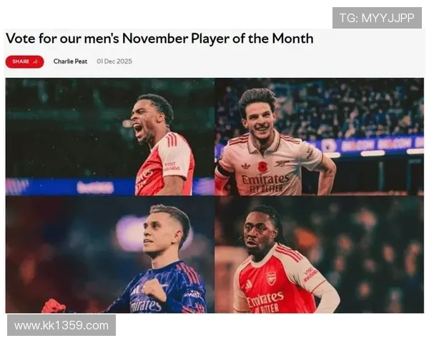Click the arrow icon inside the Share button
This screenshot has width=429, height=343.
click(36, 61)
